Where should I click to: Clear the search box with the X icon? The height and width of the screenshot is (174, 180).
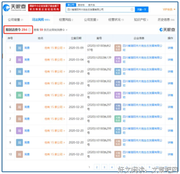pyautogui.click(x=132, y=9)
